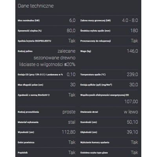Image resolution: width=157 pixels, height=157 pixels.
Task: Click the Dane techniczne heading
Action: point(36,6)
